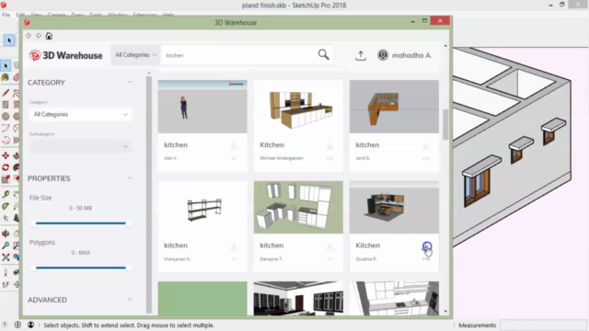589x331 pixels.
Task: Collapse the PROPERTIES section
Action: [130, 177]
